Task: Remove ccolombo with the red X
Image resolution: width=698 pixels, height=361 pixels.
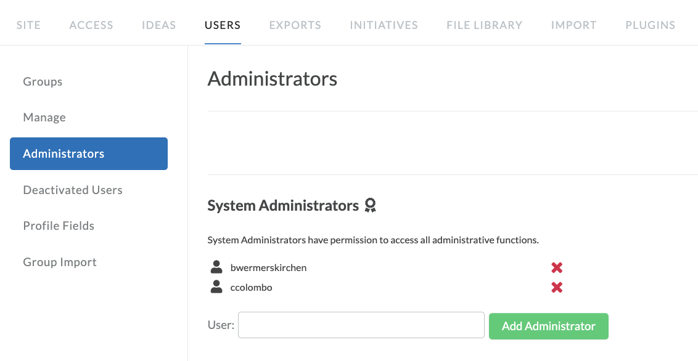Action: pos(556,288)
